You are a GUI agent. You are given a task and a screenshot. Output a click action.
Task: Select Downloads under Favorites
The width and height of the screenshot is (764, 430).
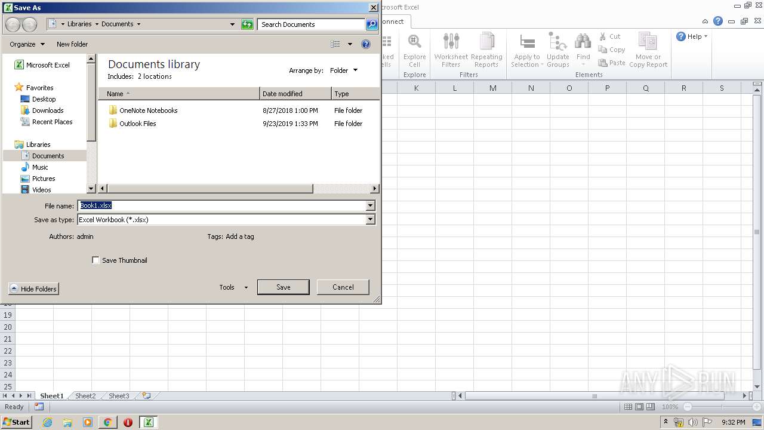click(42, 110)
